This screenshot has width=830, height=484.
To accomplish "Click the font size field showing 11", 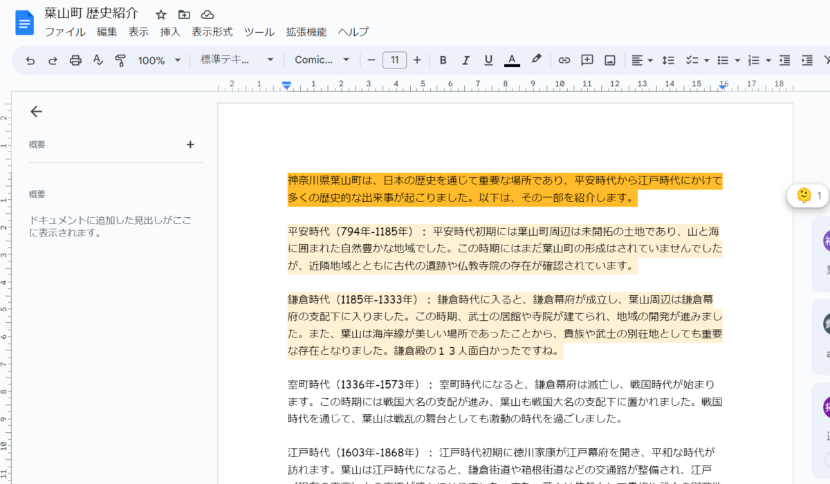I will coord(394,60).
